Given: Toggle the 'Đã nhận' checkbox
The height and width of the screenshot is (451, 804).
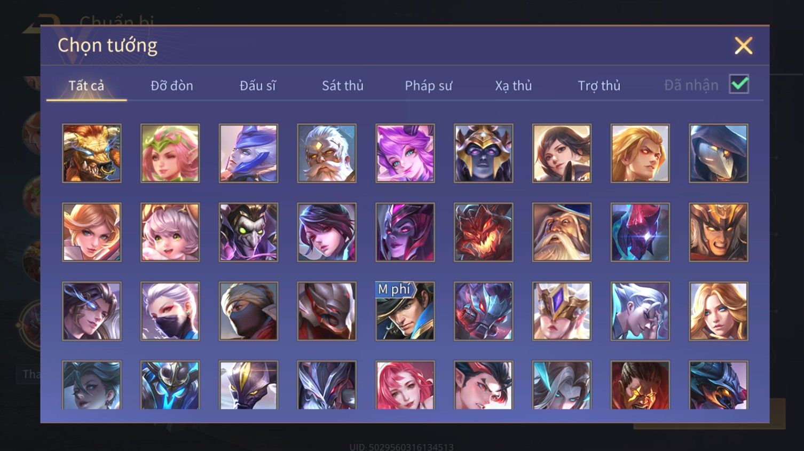Looking at the screenshot, I should [739, 84].
